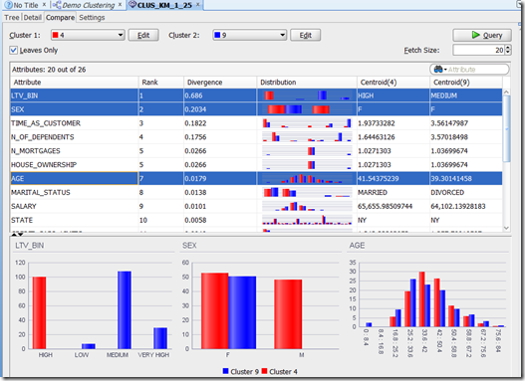Toggle the Leaves Only checkbox

(13, 50)
